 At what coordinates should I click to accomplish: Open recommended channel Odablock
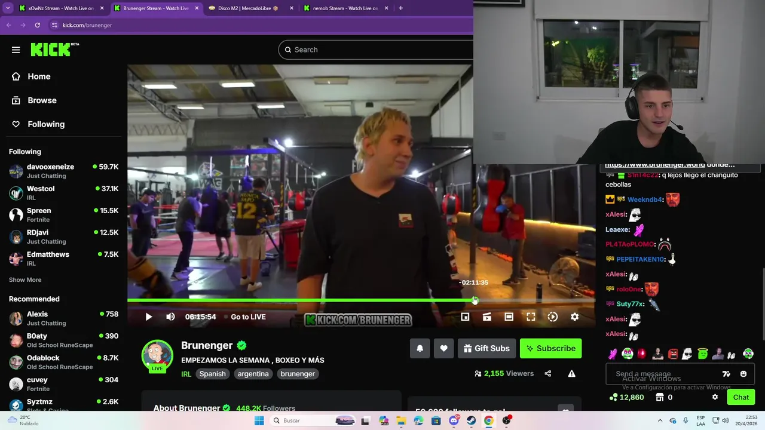[x=63, y=362]
